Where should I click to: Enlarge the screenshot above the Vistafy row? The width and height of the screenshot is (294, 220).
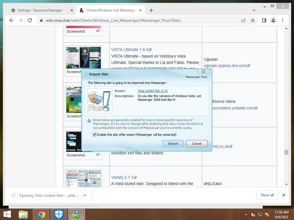tap(98, 154)
